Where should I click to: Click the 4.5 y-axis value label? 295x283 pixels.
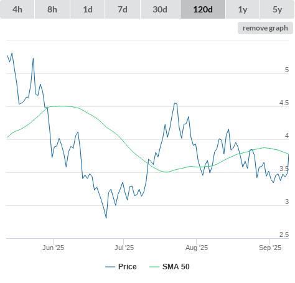point(284,103)
